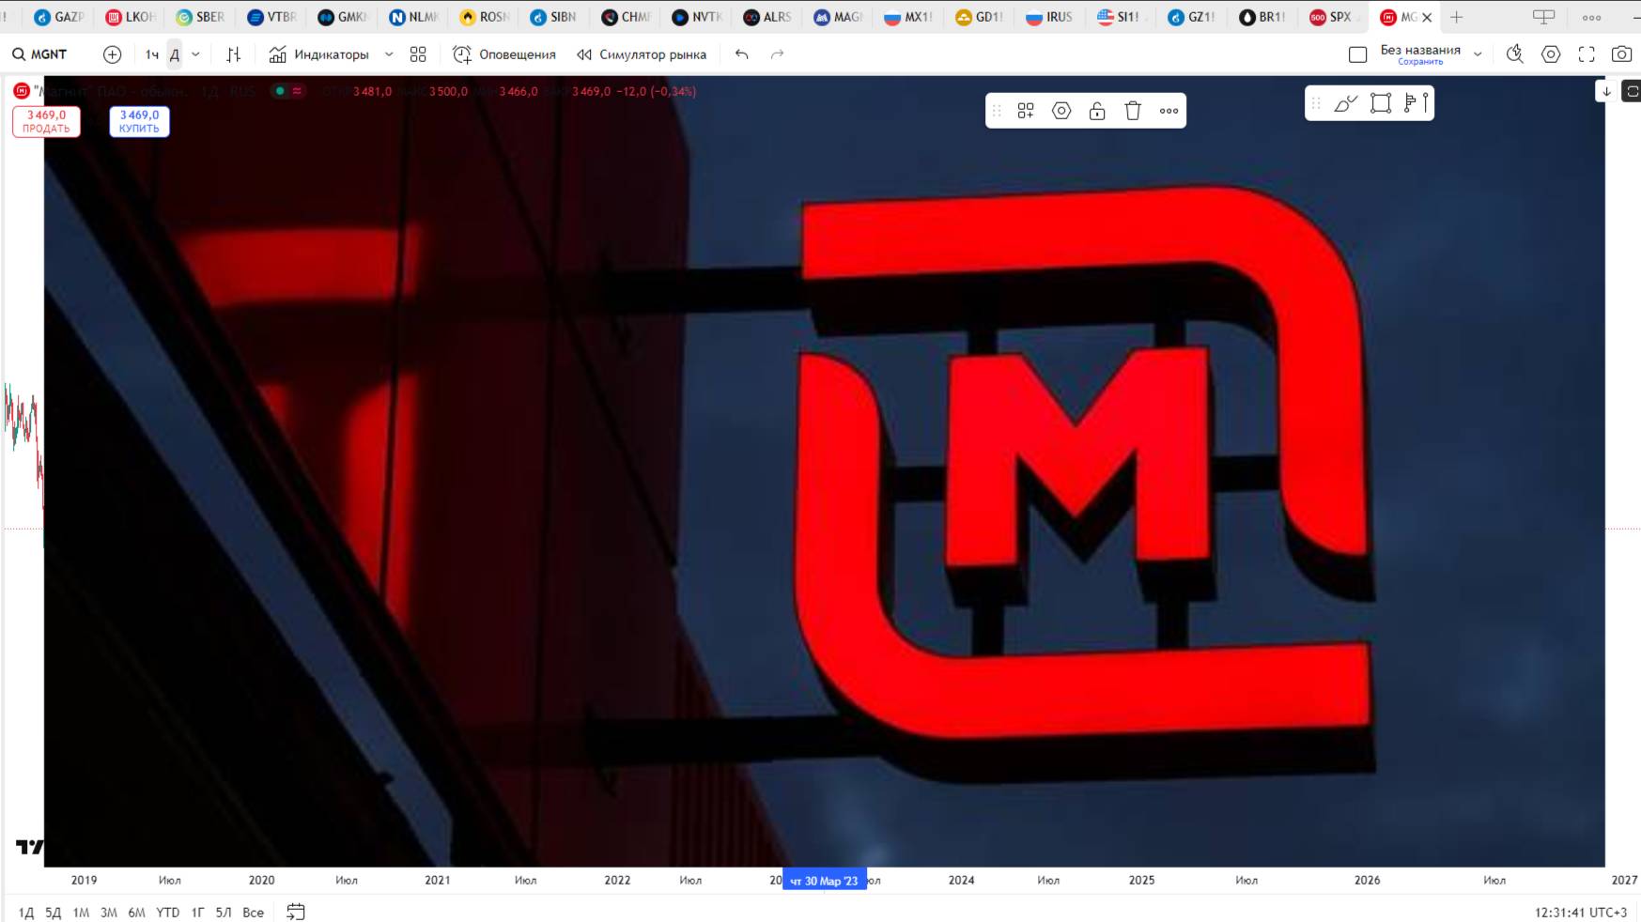Open the go-to-date calendar icon
1641x922 pixels.
click(x=296, y=912)
